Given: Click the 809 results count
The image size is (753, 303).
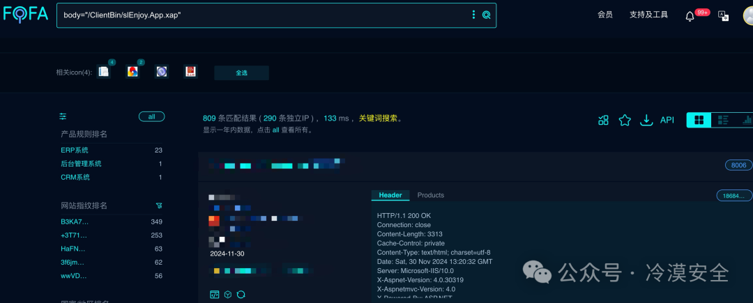Looking at the screenshot, I should point(209,118).
